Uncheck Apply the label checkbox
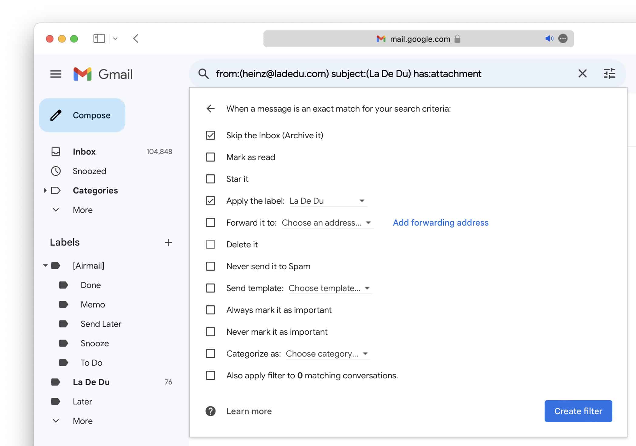Image resolution: width=636 pixels, height=446 pixels. (211, 201)
